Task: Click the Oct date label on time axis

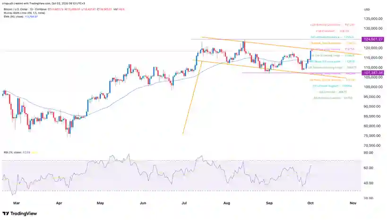Action: [310, 203]
